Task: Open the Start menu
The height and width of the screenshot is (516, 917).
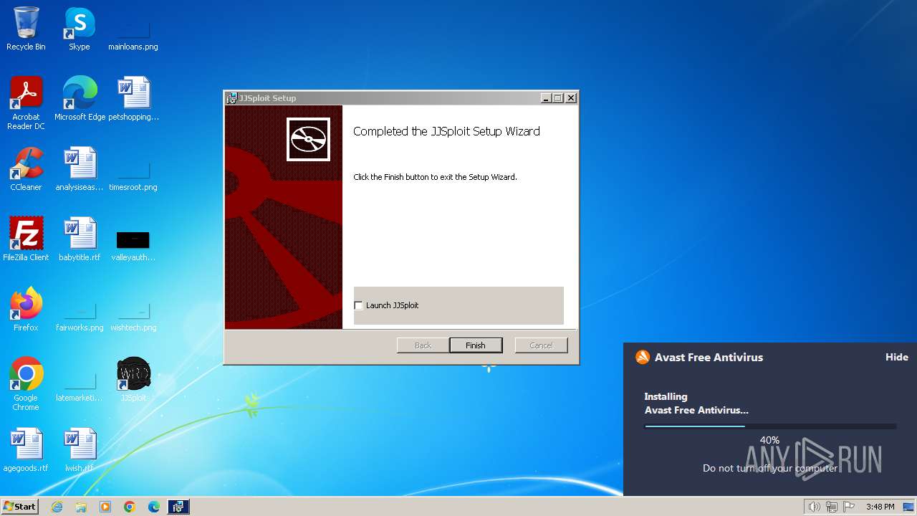Action: tap(20, 507)
